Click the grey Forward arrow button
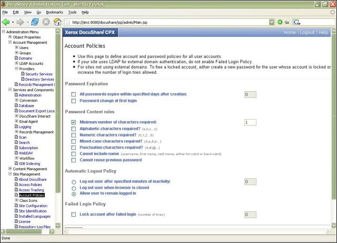 pyautogui.click(x=21, y=22)
